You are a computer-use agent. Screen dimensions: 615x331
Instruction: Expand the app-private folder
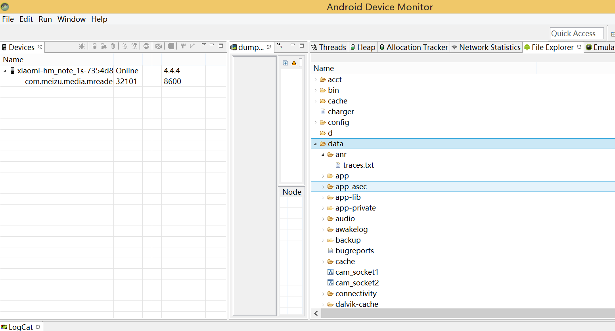point(323,208)
